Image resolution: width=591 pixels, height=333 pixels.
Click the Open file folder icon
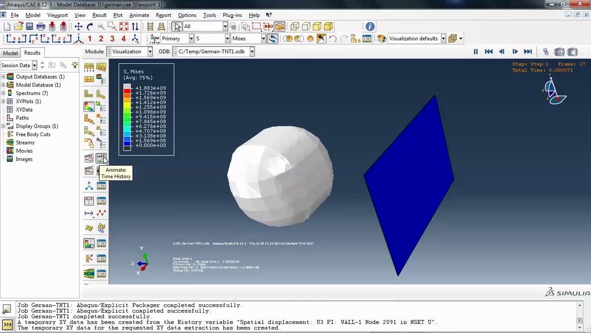click(18, 26)
